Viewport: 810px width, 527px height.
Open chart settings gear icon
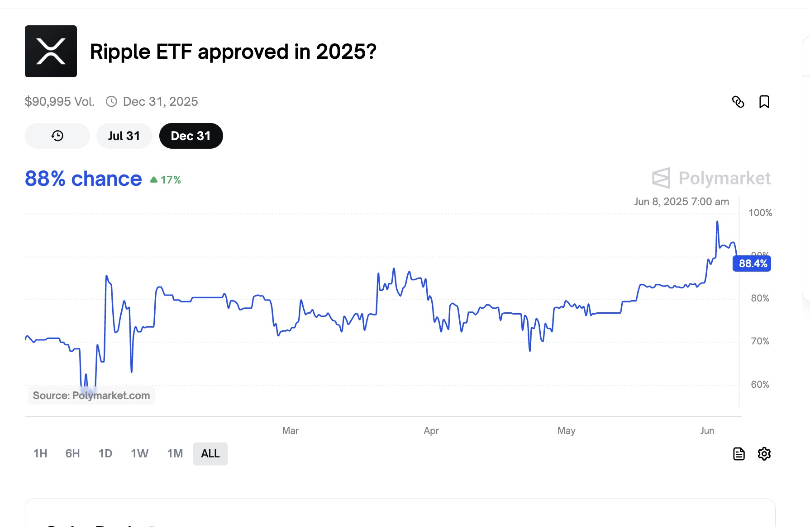(x=764, y=454)
